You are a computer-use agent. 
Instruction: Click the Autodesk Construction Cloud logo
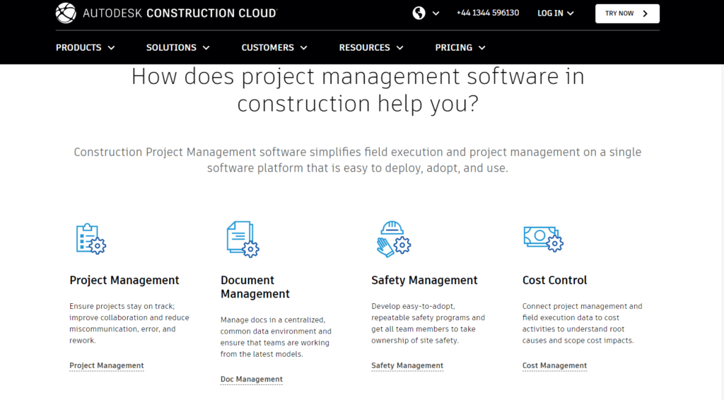[x=166, y=13]
